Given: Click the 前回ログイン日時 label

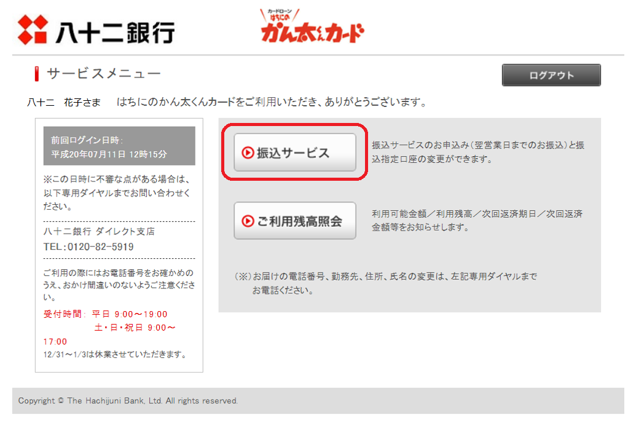Looking at the screenshot, I should click(x=87, y=140).
